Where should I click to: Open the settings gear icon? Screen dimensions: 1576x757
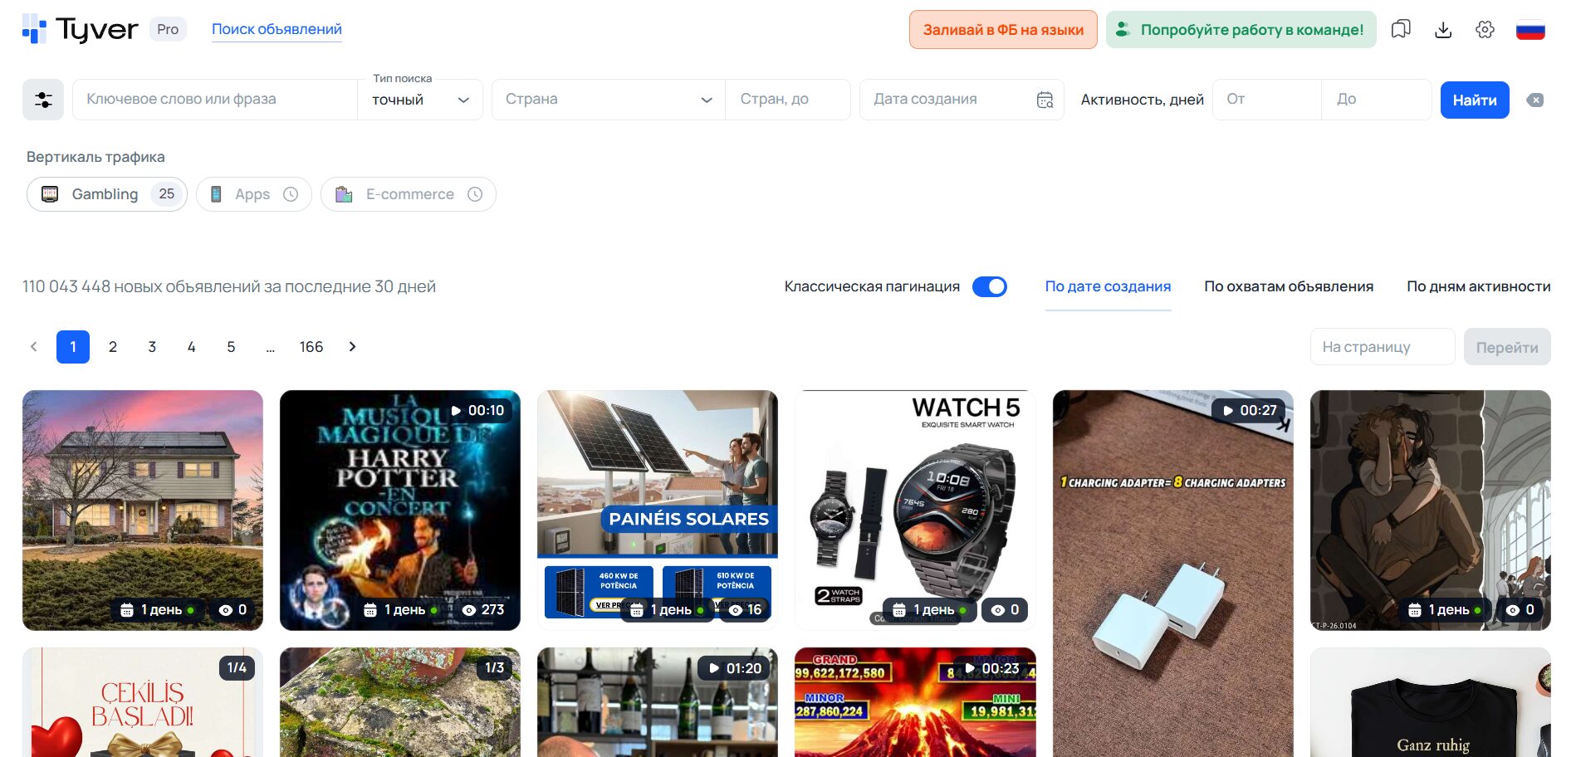coord(1485,30)
